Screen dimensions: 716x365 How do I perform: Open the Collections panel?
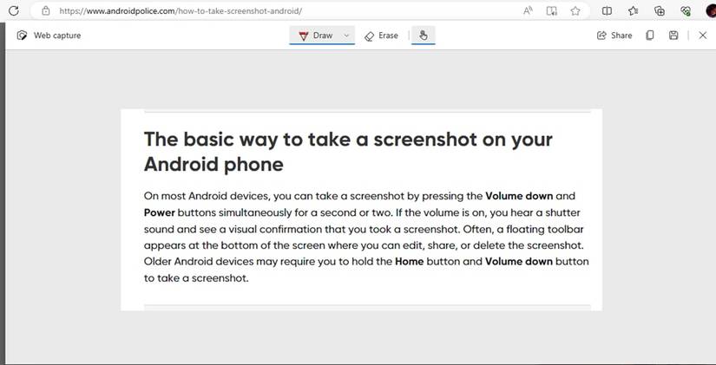pos(660,11)
